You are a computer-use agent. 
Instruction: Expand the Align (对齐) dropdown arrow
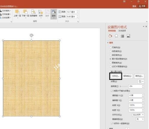point(41,18)
